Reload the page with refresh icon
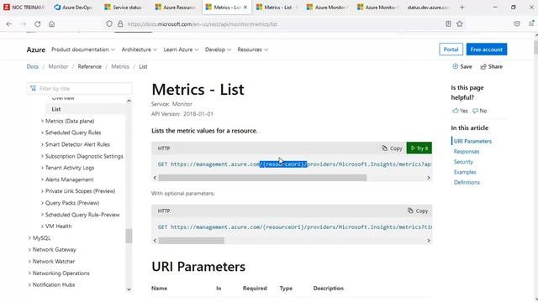The height and width of the screenshot is (302, 538). [x=37, y=24]
